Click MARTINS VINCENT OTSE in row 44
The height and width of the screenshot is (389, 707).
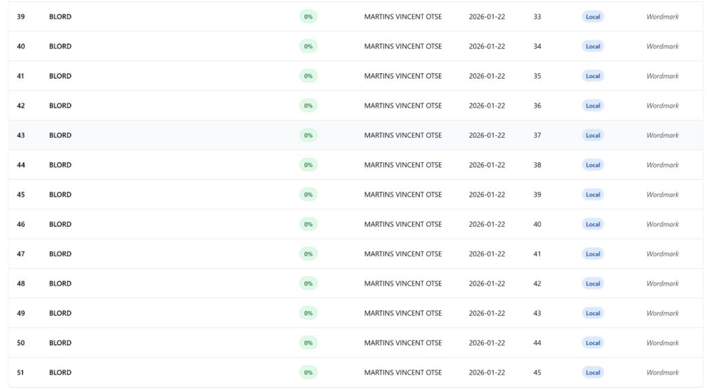[x=403, y=165]
